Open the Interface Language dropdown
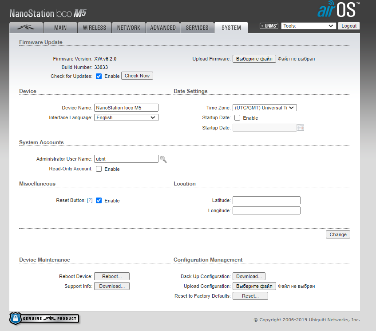 [x=126, y=117]
